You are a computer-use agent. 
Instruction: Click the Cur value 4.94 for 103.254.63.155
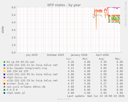click(x=71, y=71)
